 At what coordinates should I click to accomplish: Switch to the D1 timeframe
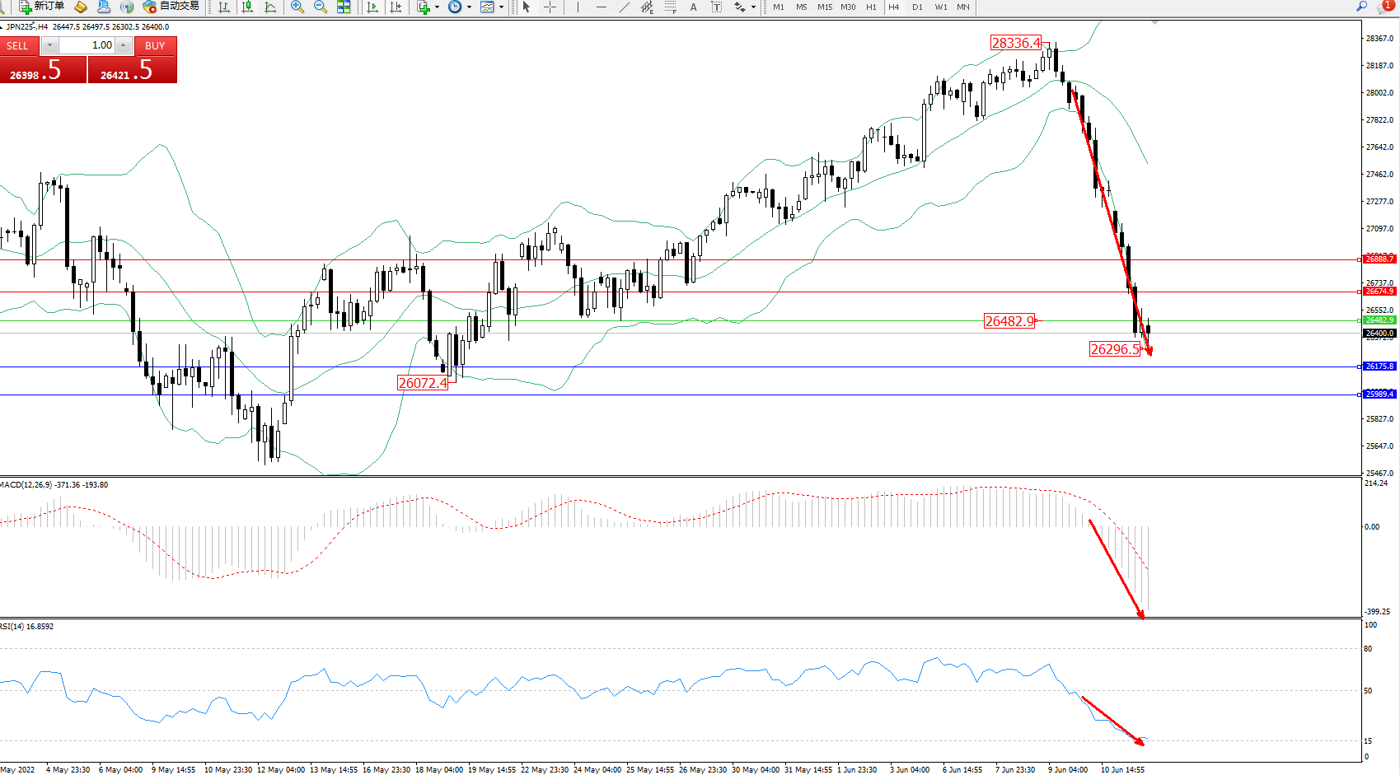click(917, 7)
